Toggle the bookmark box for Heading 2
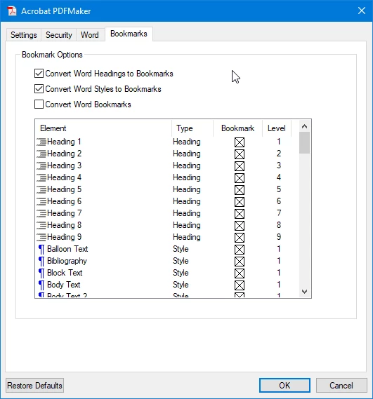 [x=240, y=154]
